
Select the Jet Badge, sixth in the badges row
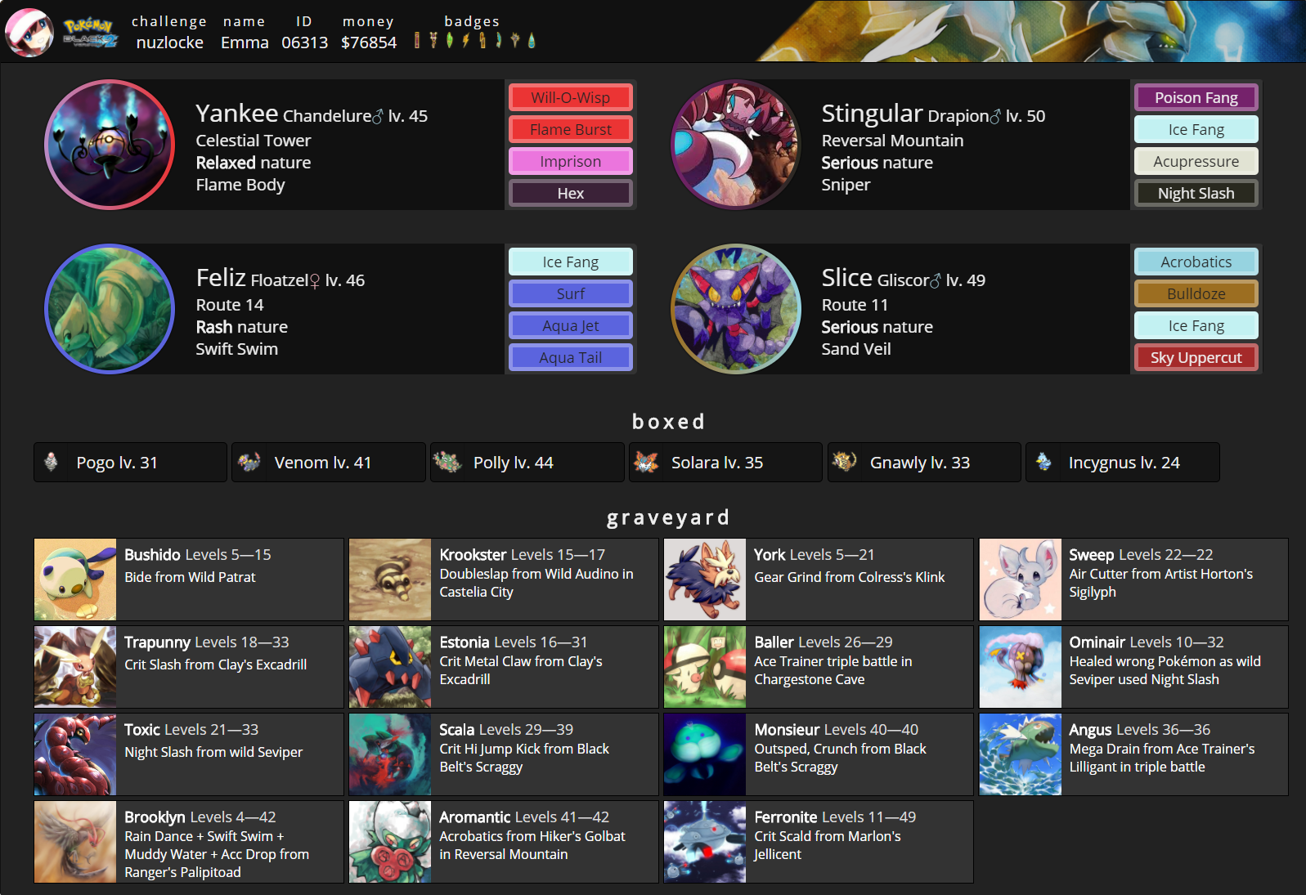tap(499, 40)
